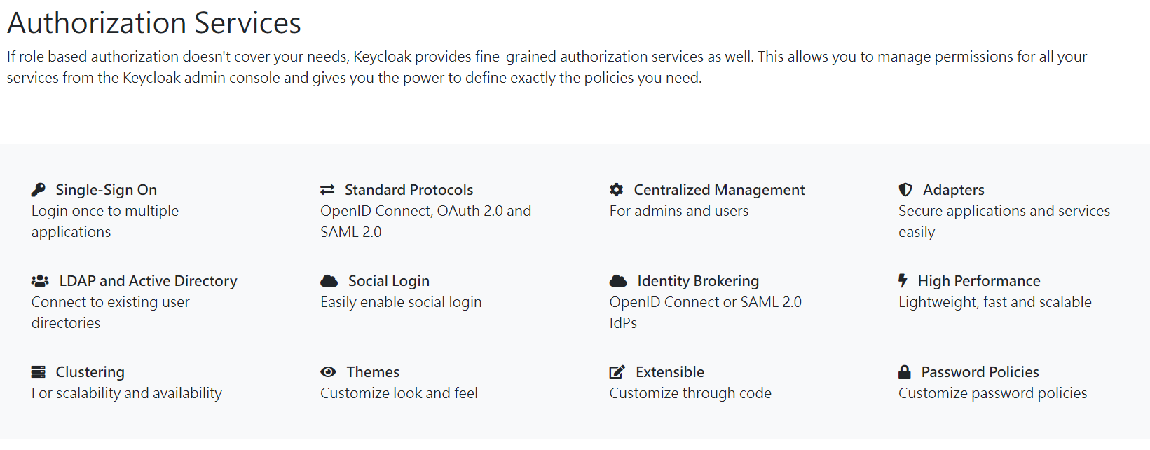Screen dimensions: 1150x450
Task: Click the gear icon next to Centralized Management
Action: (617, 190)
